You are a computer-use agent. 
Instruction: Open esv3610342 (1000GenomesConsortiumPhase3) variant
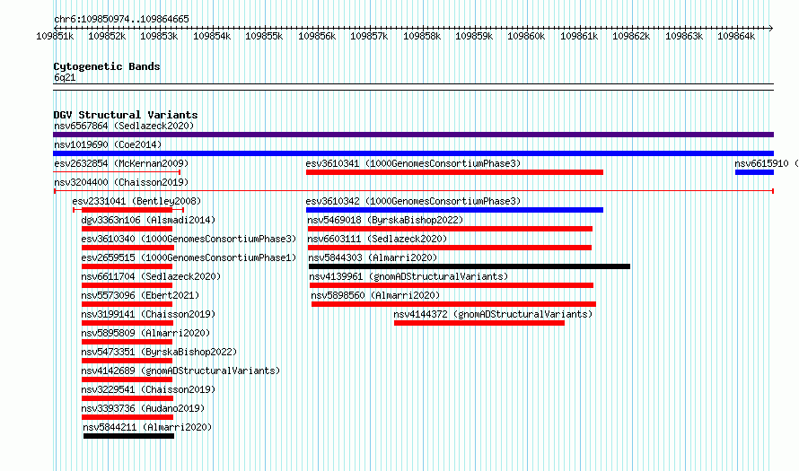point(413,201)
